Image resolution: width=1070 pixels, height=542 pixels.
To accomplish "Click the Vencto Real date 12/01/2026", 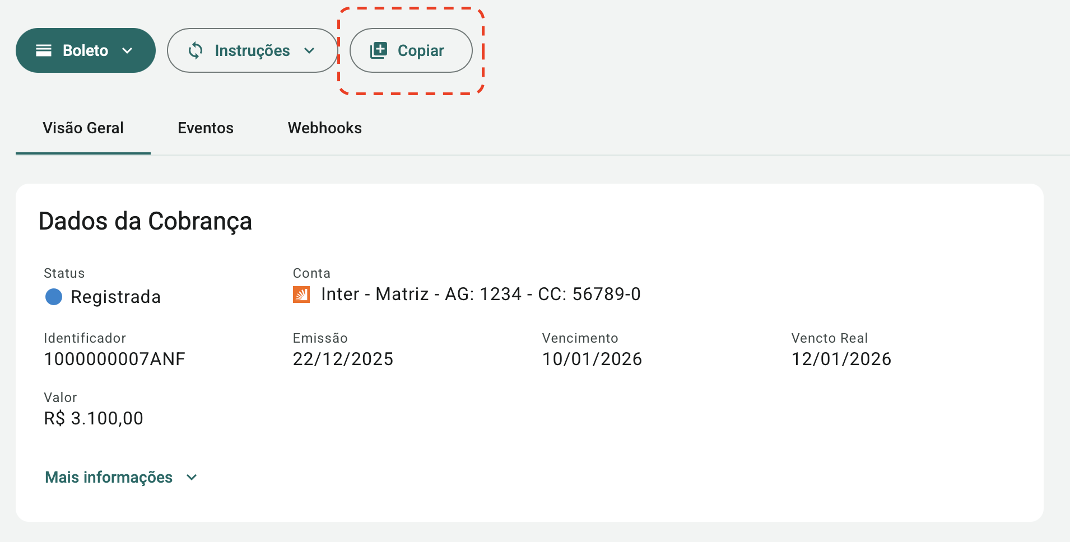I will 841,359.
